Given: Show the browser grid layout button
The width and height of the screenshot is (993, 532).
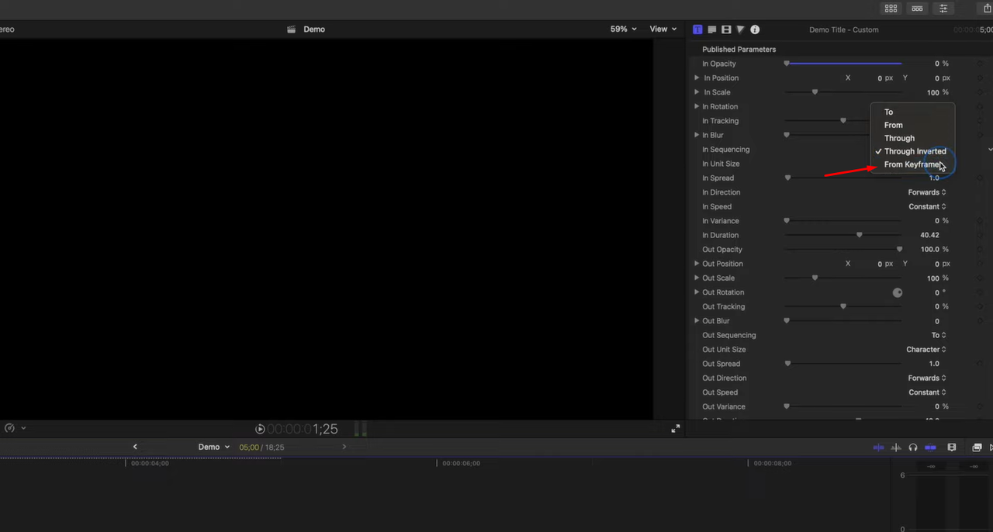Looking at the screenshot, I should (x=891, y=9).
